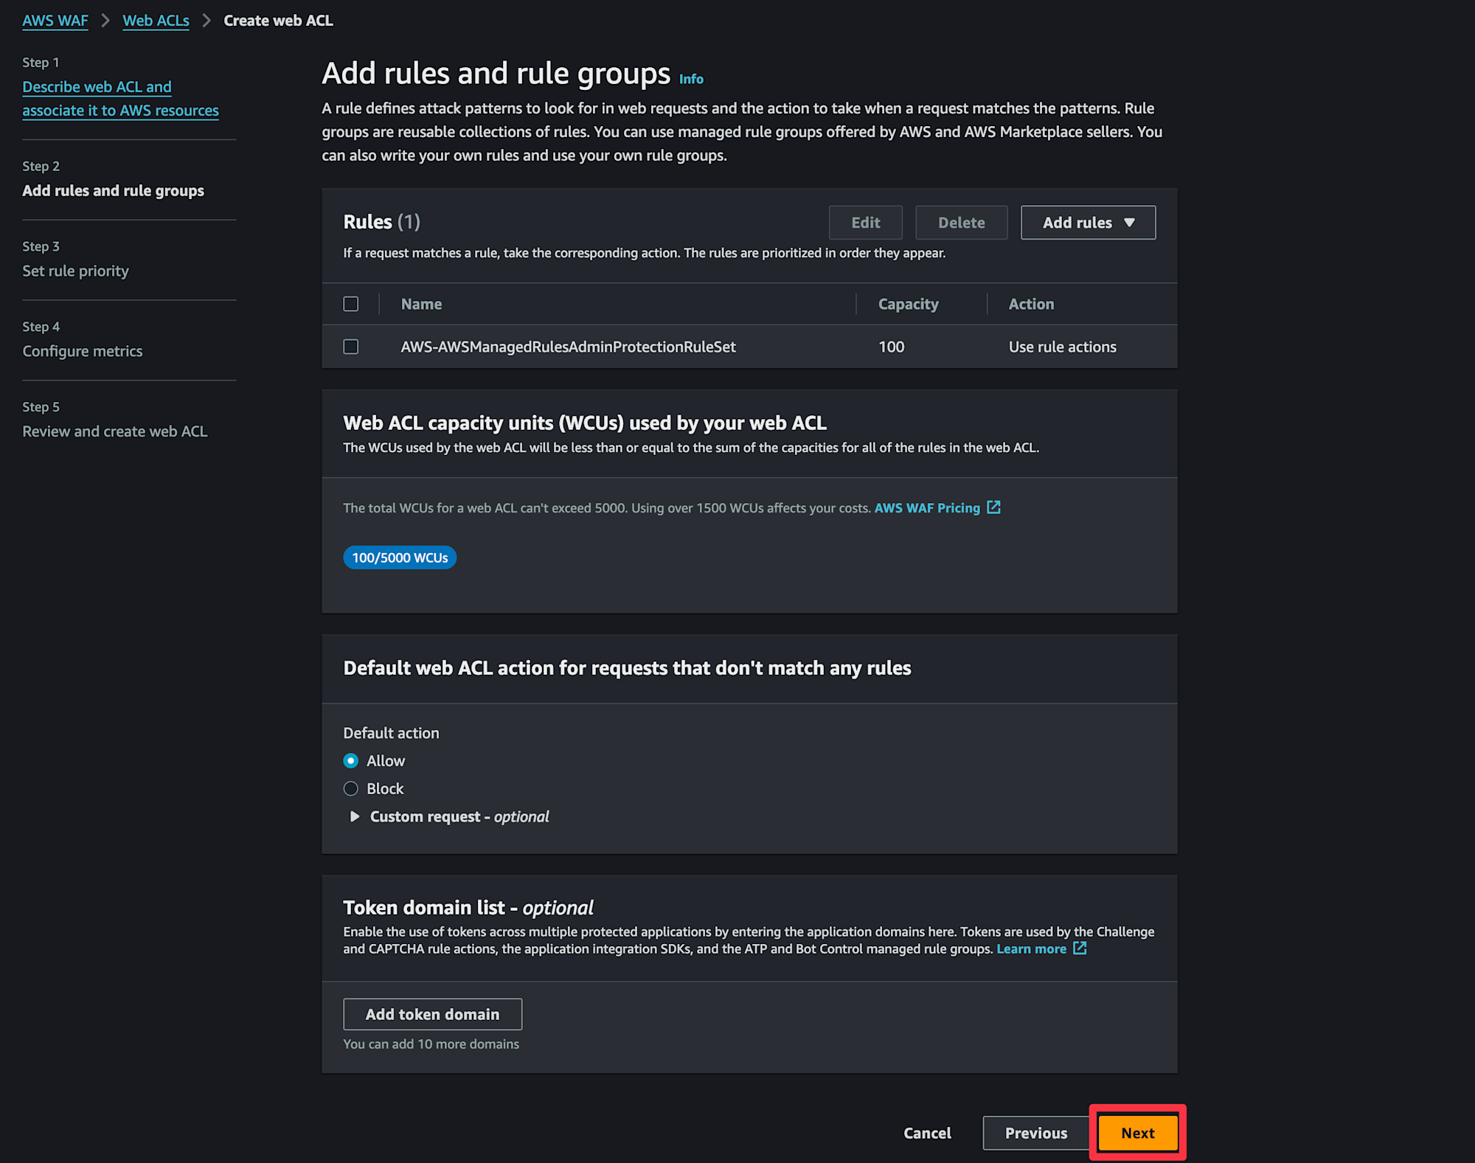This screenshot has width=1475, height=1163.
Task: Check AWSManagedRulesAdminProtectionRuleSet rule checkbox
Action: [351, 347]
